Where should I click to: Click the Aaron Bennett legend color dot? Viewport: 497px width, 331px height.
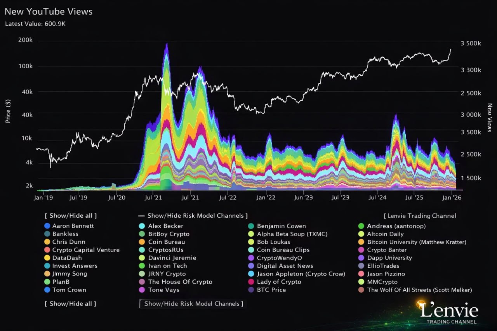pos(47,226)
